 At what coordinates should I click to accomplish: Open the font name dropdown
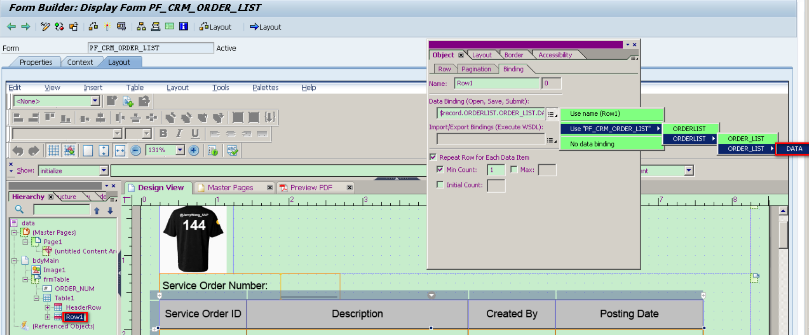pyautogui.click(x=117, y=134)
